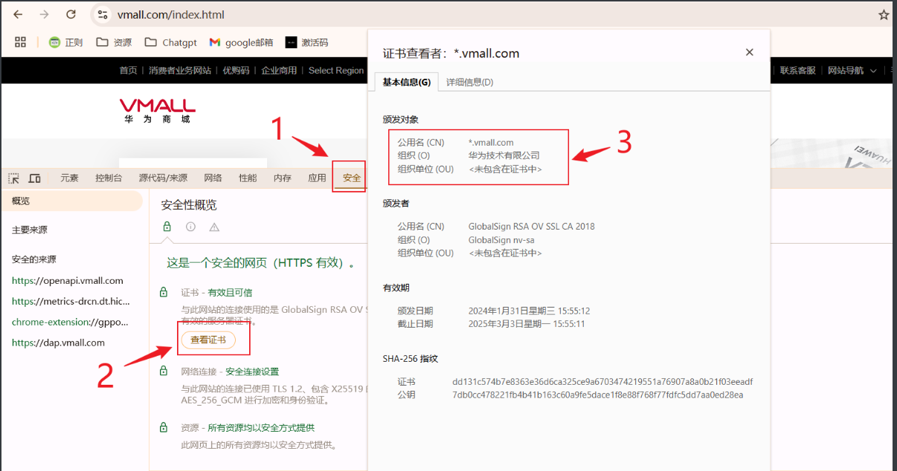Click the public key fingerprint 7db0cc47...
897x471 pixels.
[598, 394]
